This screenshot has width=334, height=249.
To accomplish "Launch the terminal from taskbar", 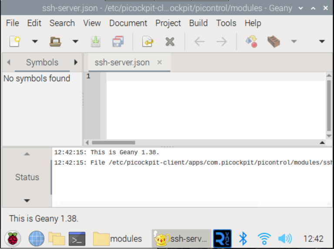I will (x=77, y=239).
